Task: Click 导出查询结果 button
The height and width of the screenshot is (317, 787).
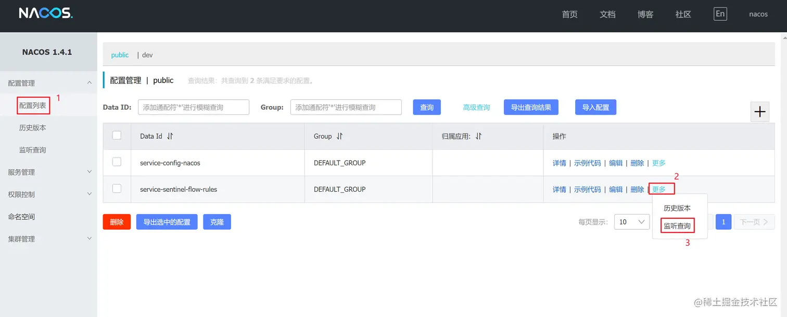Action: click(531, 107)
